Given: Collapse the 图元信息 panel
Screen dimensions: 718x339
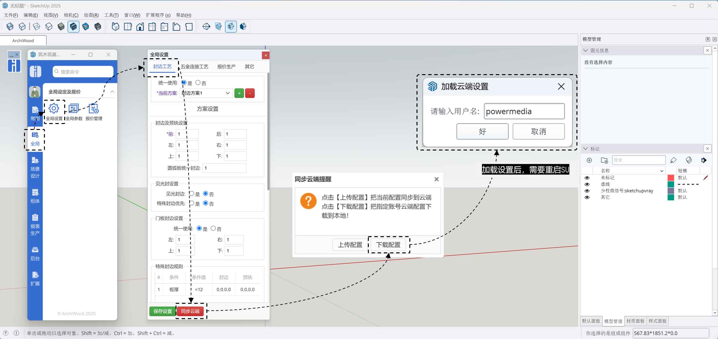Looking at the screenshot, I should [x=585, y=50].
